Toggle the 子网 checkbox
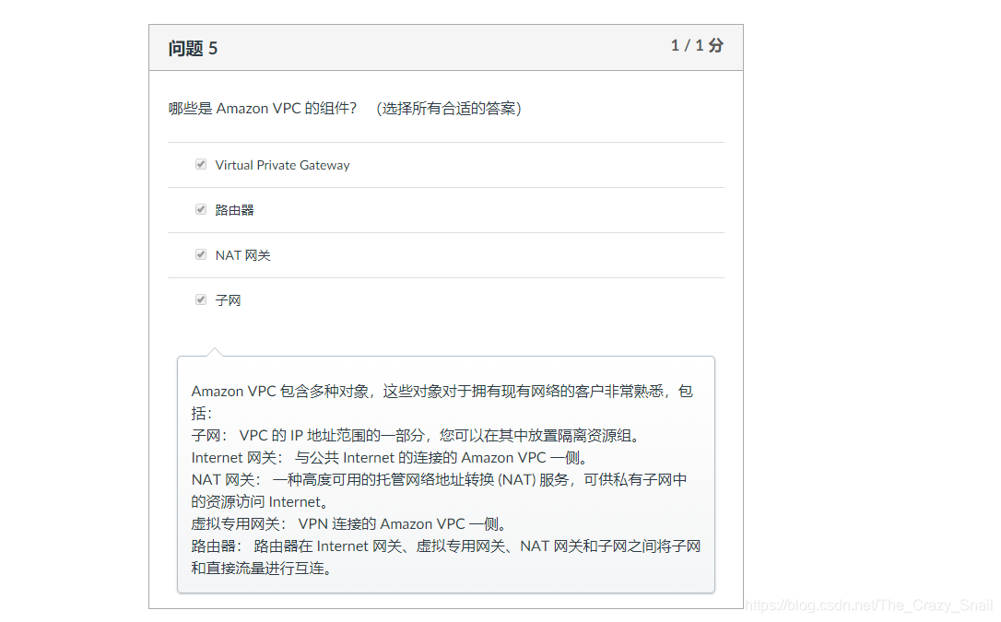Viewport: 1001px width, 622px height. tap(201, 299)
